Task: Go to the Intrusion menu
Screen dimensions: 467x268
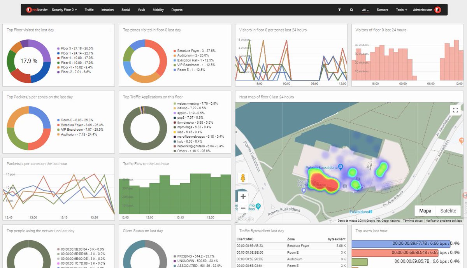Action: tap(107, 10)
